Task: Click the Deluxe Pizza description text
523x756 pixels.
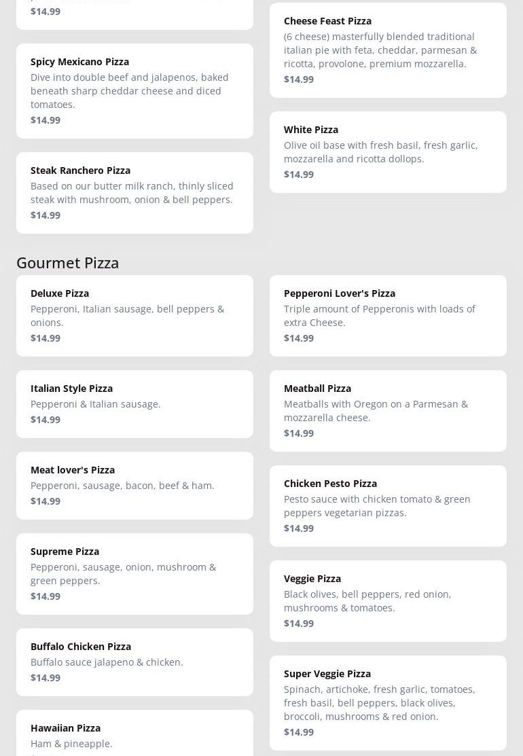Action: (x=127, y=316)
